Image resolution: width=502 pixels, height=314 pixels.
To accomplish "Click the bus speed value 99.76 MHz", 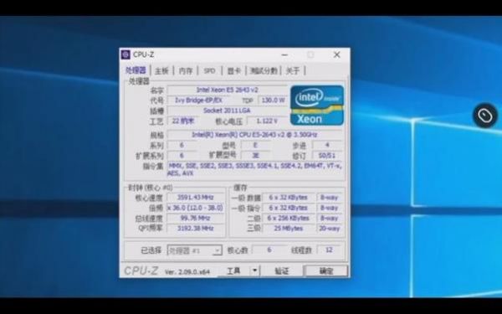I will tap(195, 218).
